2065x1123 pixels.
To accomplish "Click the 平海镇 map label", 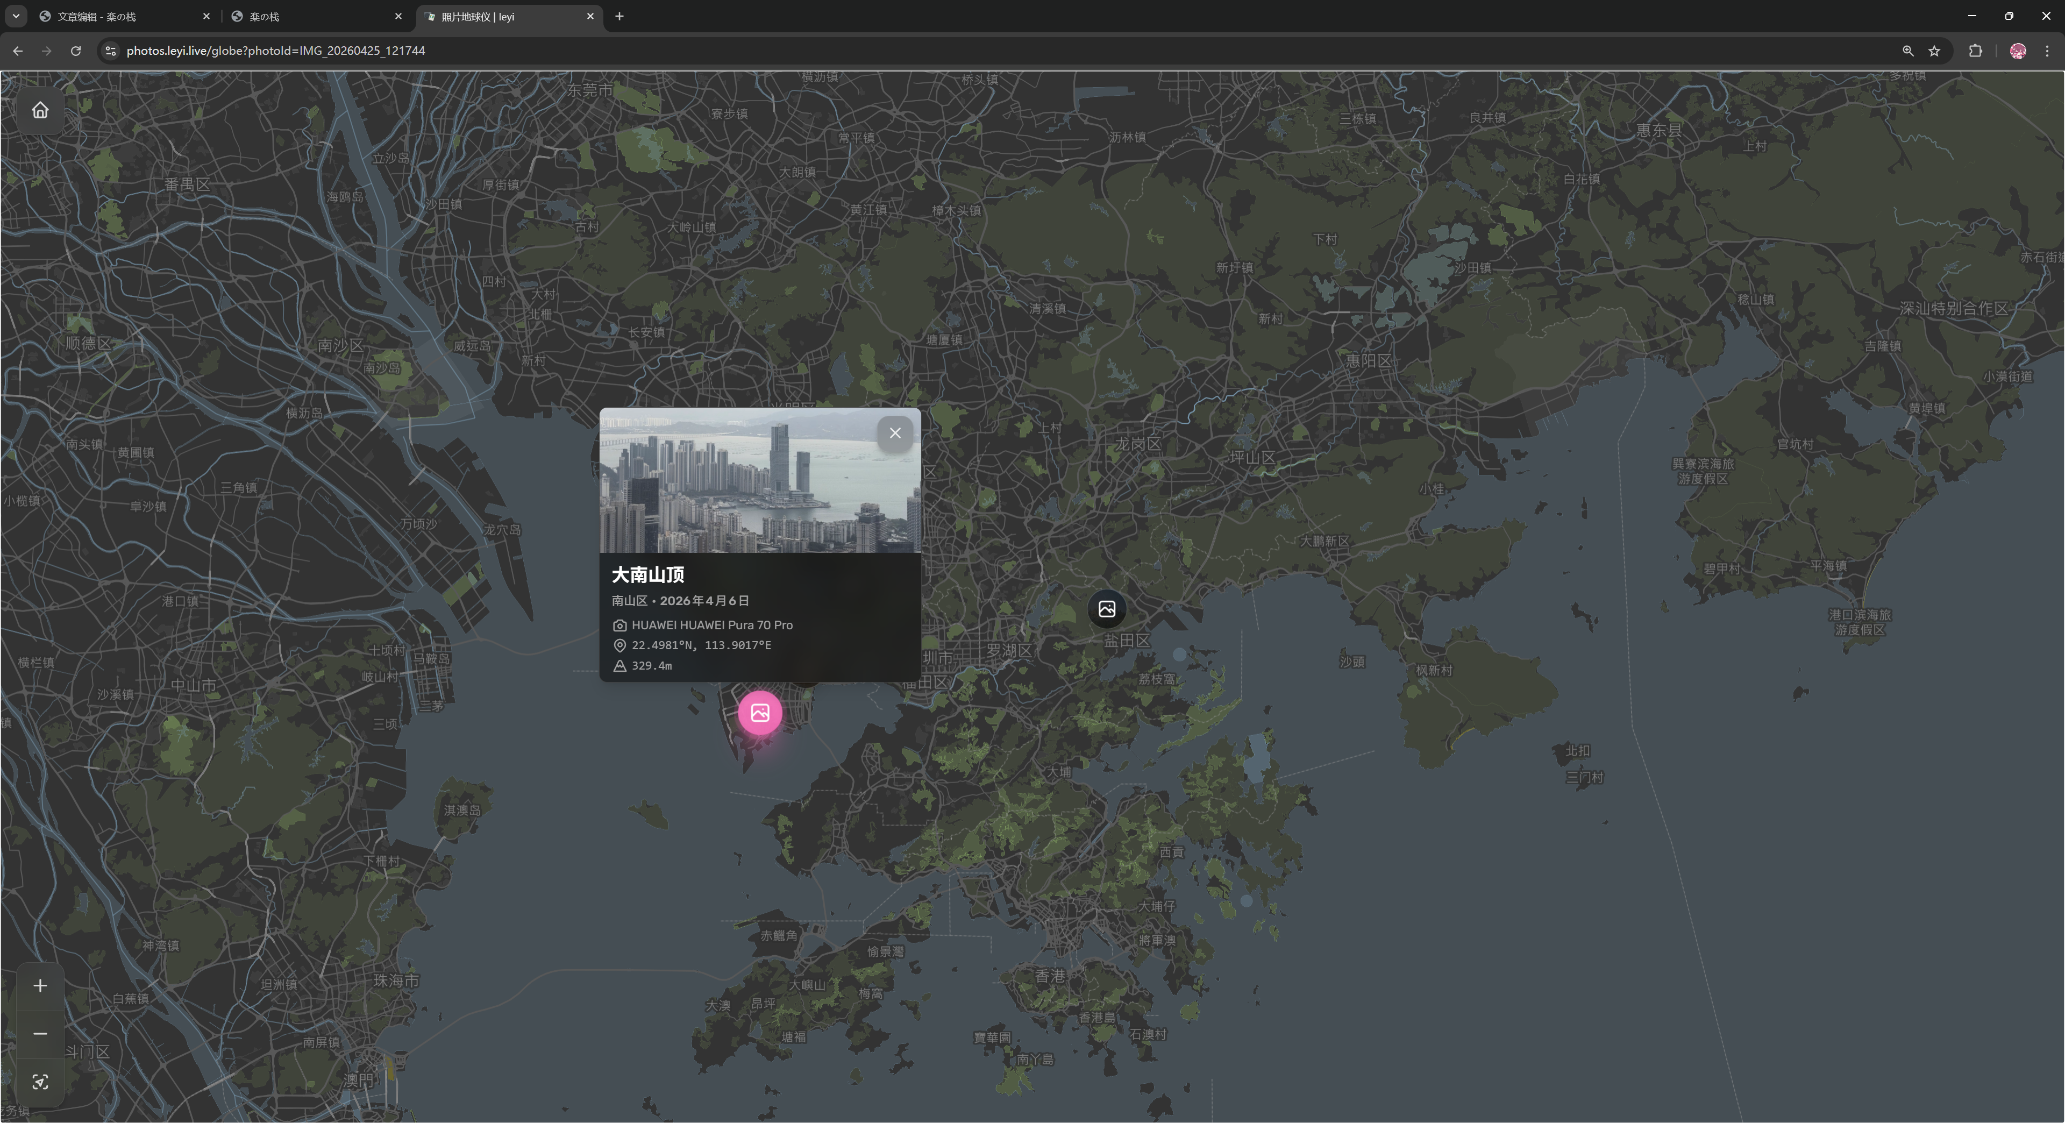I will (1828, 566).
